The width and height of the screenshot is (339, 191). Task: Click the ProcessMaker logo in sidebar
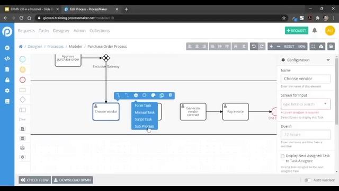pos(7,31)
